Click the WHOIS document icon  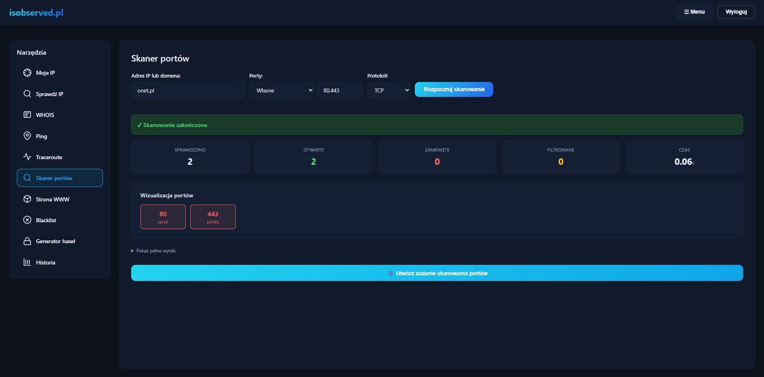pyautogui.click(x=27, y=115)
